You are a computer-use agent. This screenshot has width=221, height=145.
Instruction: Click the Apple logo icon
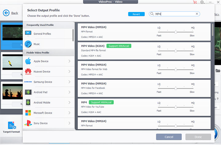(28, 61)
